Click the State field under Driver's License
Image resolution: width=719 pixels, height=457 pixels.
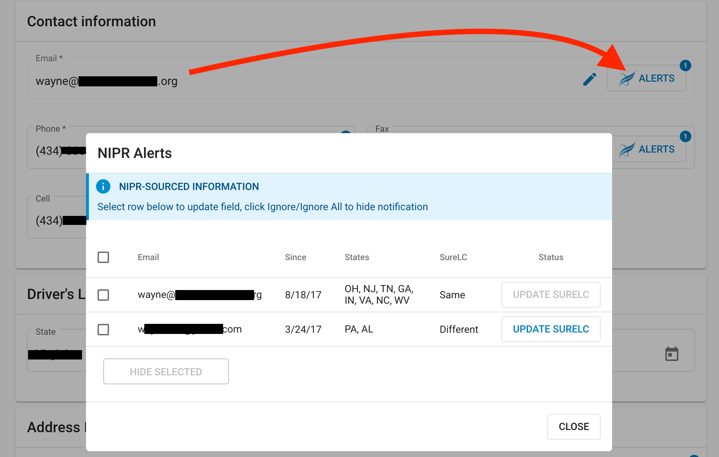56,350
